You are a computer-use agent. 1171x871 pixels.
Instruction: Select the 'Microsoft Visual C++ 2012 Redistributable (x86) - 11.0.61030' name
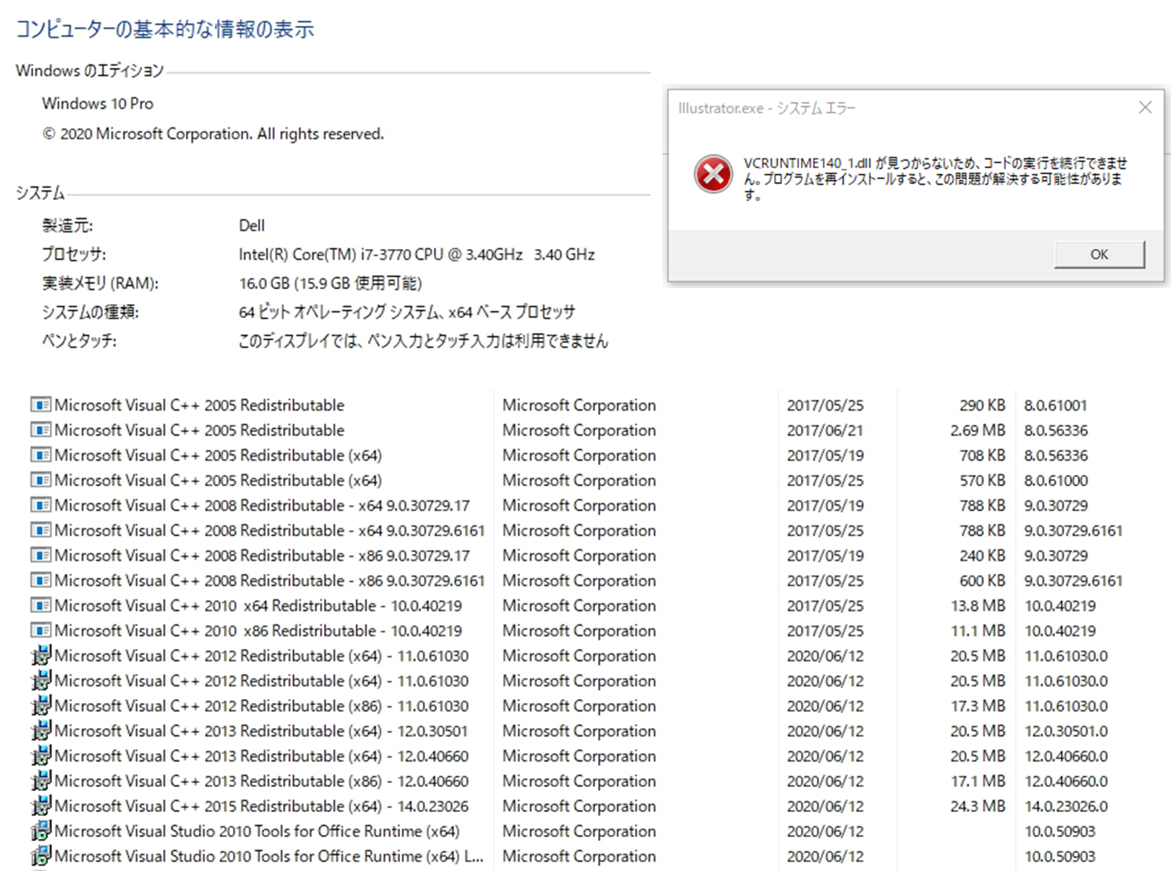[x=261, y=706]
